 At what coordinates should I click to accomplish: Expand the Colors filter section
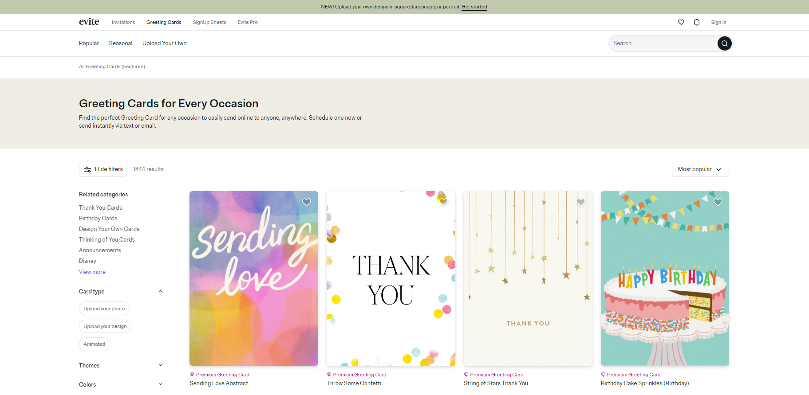coord(160,384)
